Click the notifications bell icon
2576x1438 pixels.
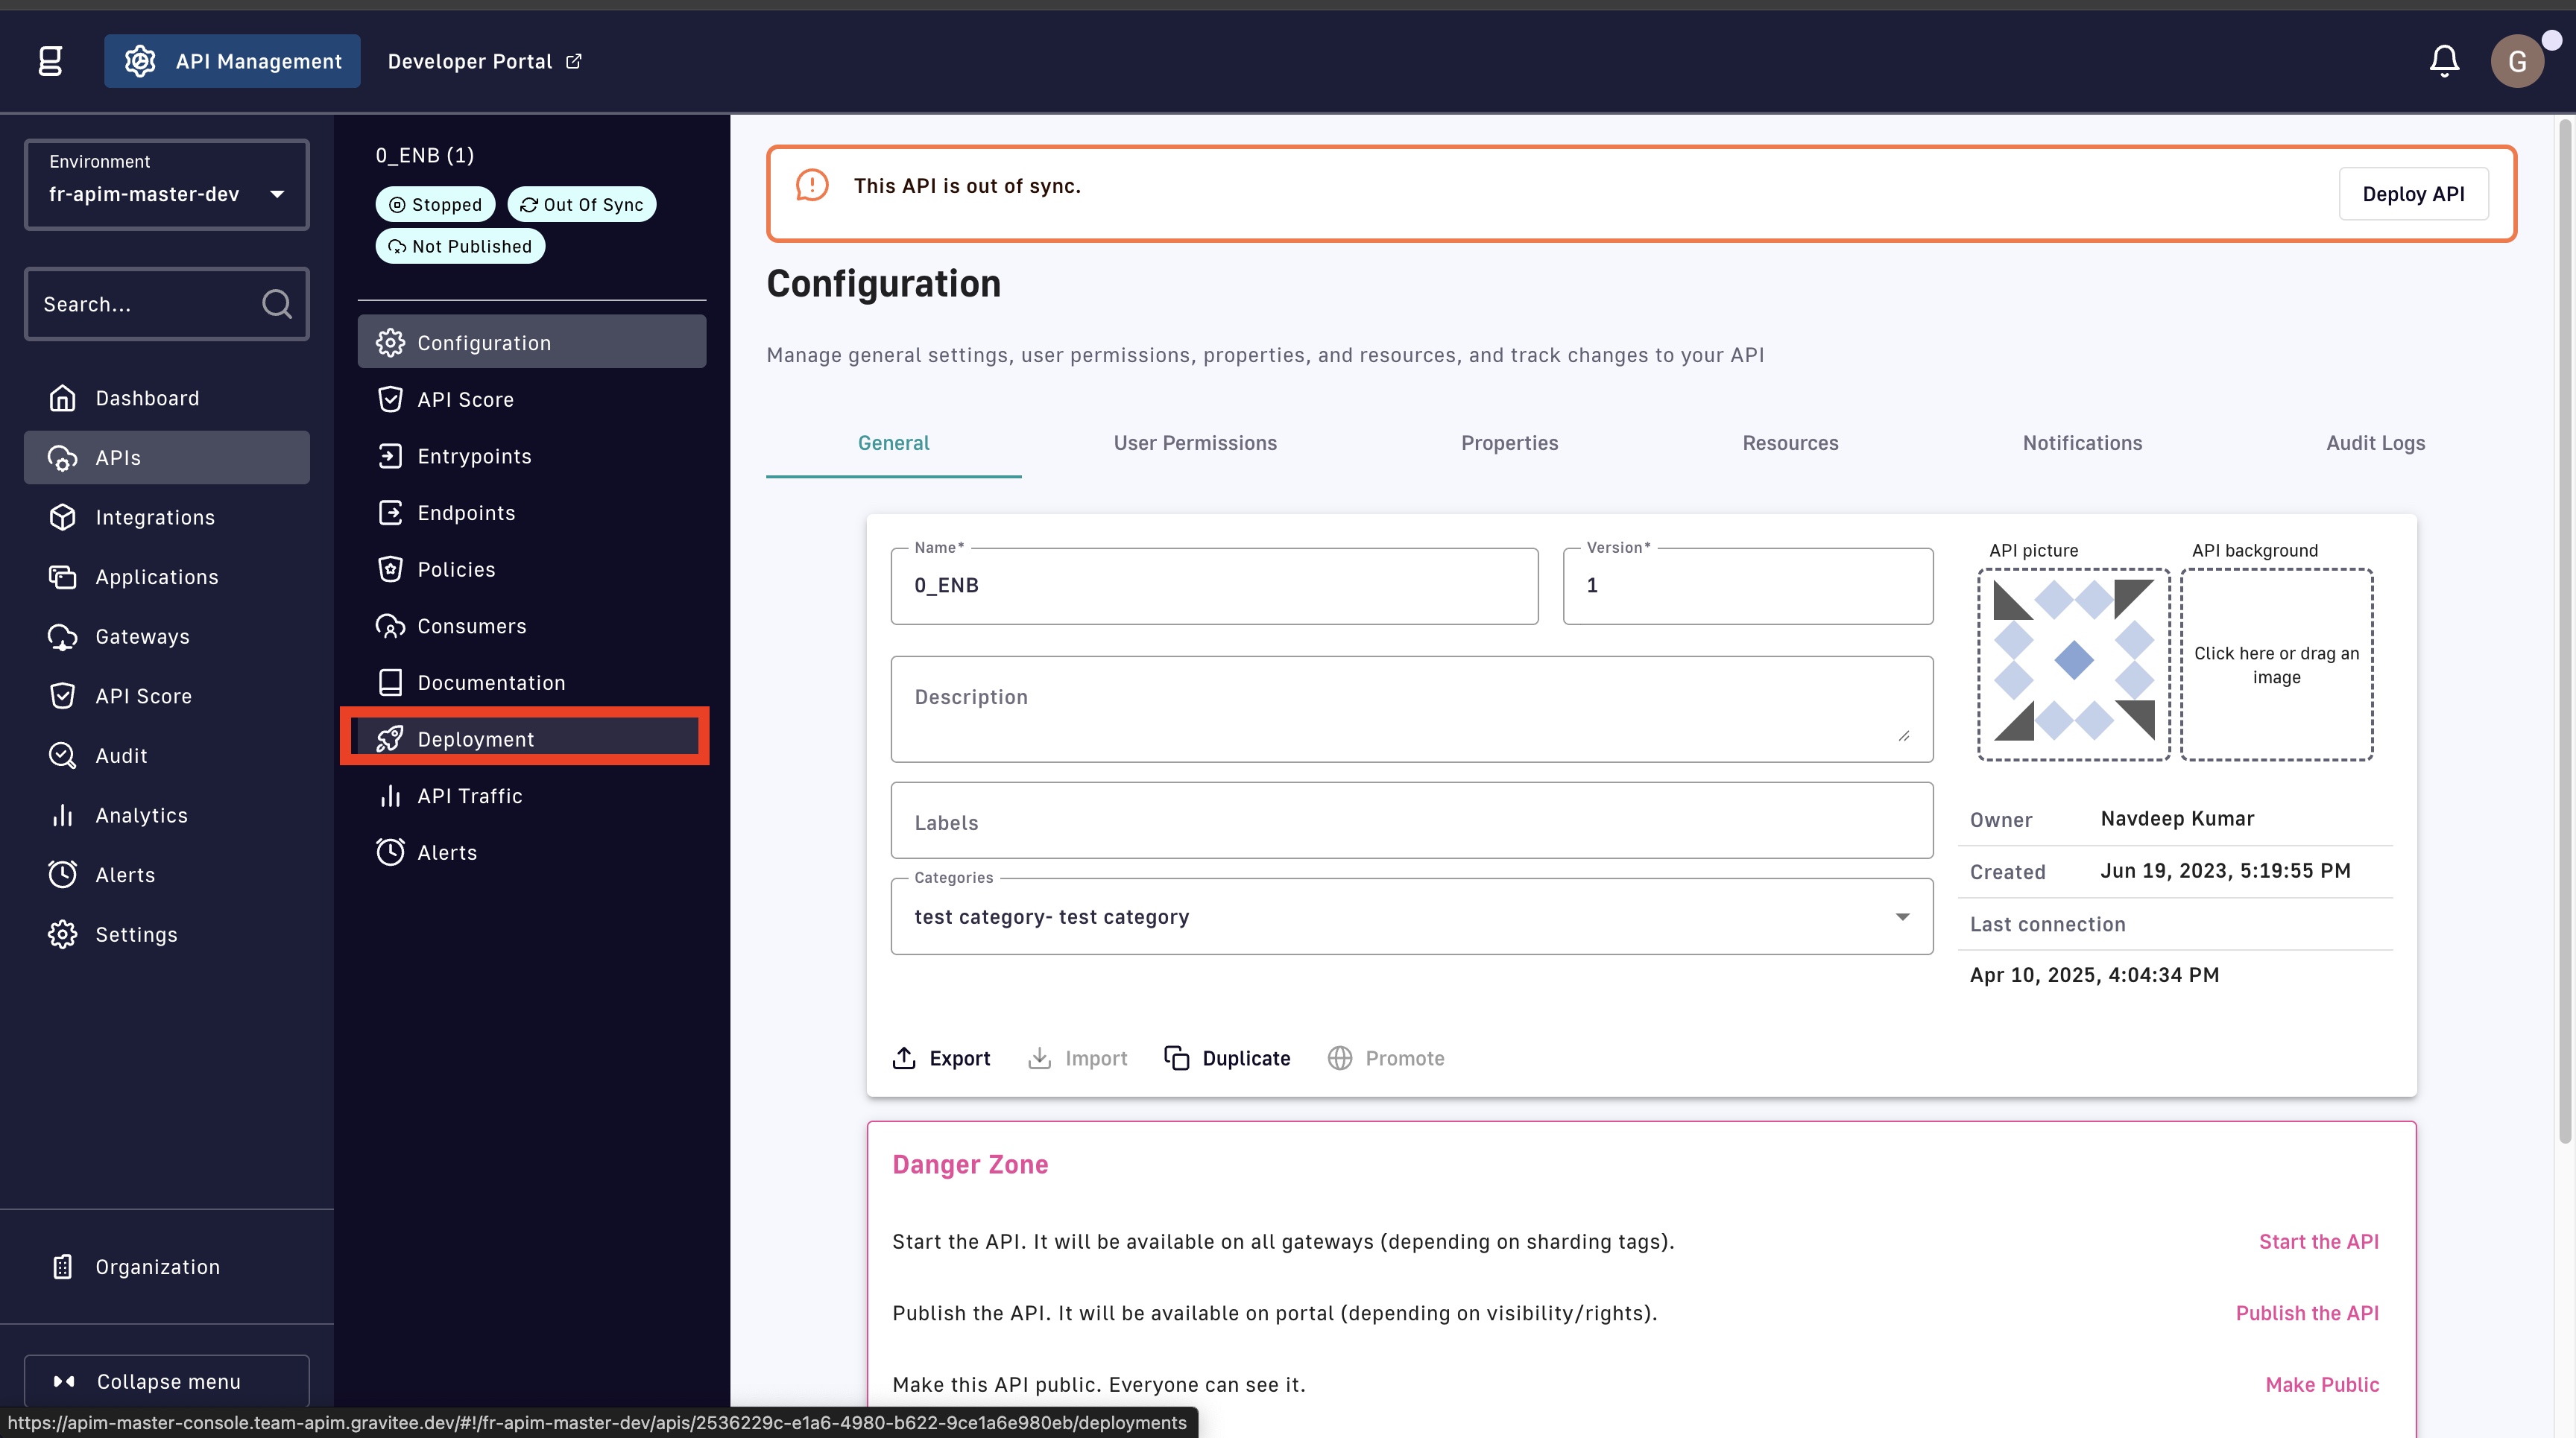click(x=2443, y=61)
